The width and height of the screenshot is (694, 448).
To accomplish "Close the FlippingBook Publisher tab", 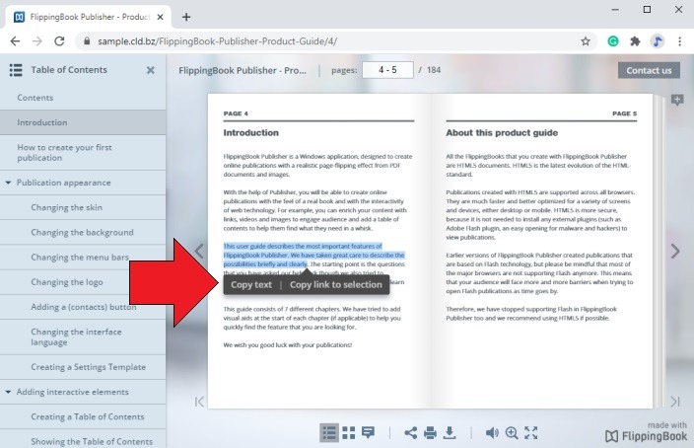I will tap(161, 17).
